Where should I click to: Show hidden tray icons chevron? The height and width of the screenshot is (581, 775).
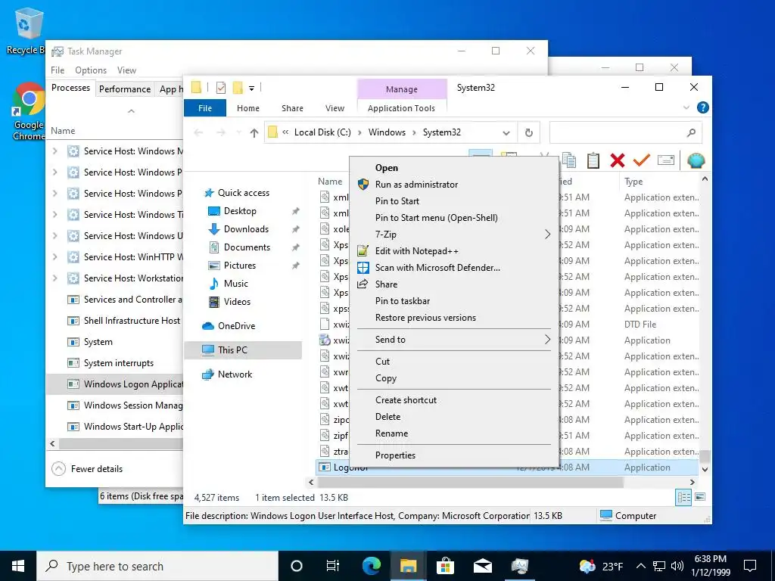640,566
